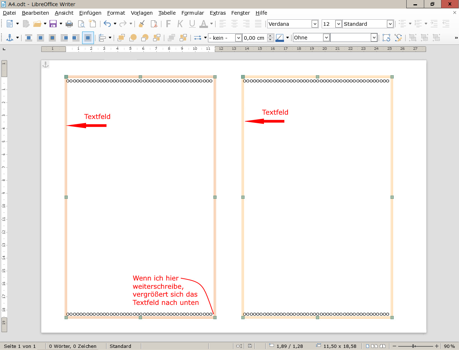Print the document via printer icon
Viewport: 459px width, 350px height.
70,24
